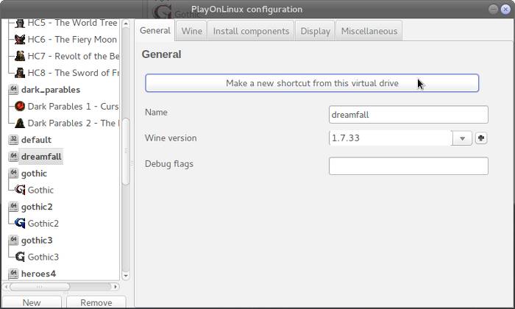The height and width of the screenshot is (309, 515).
Task: Click the Gothic3 shortcut G icon
Action: tap(20, 257)
